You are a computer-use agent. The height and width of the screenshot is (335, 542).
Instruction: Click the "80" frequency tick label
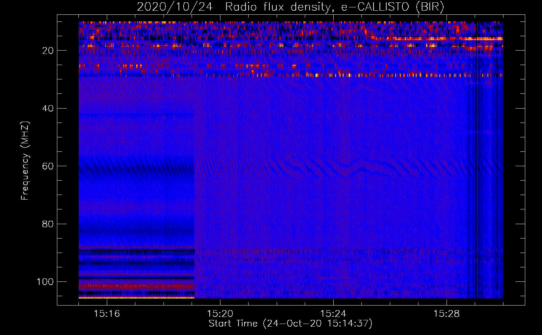[x=48, y=224]
